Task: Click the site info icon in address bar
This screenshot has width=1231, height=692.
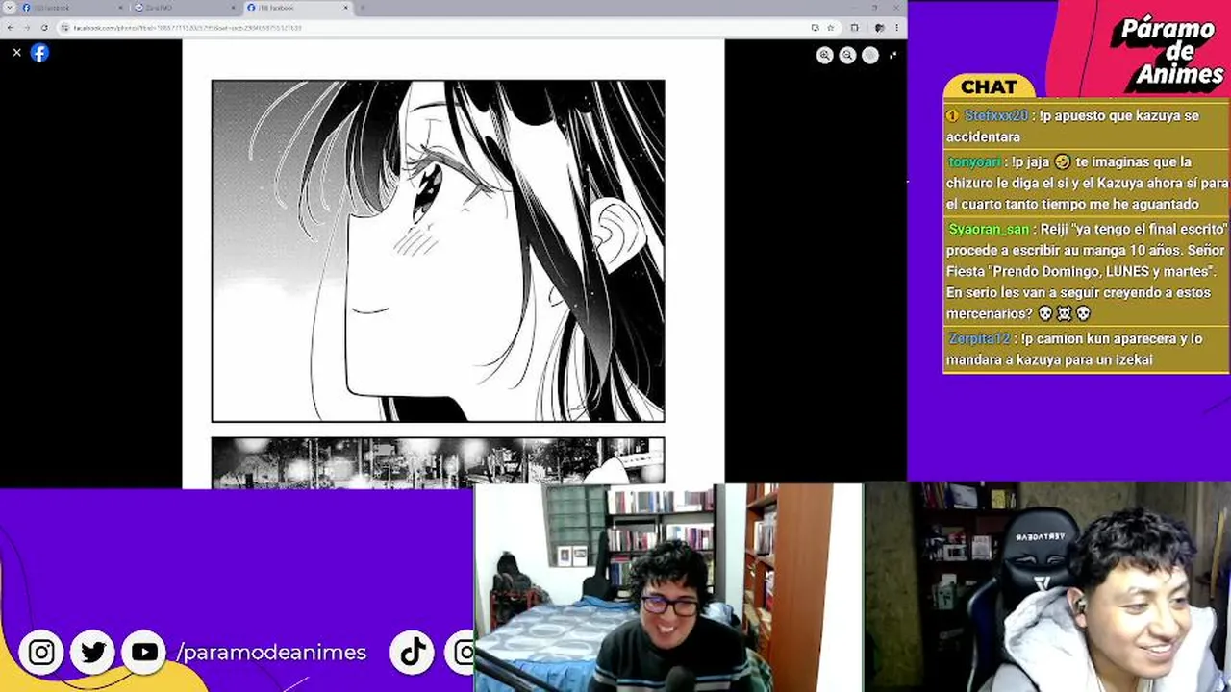Action: [65, 28]
